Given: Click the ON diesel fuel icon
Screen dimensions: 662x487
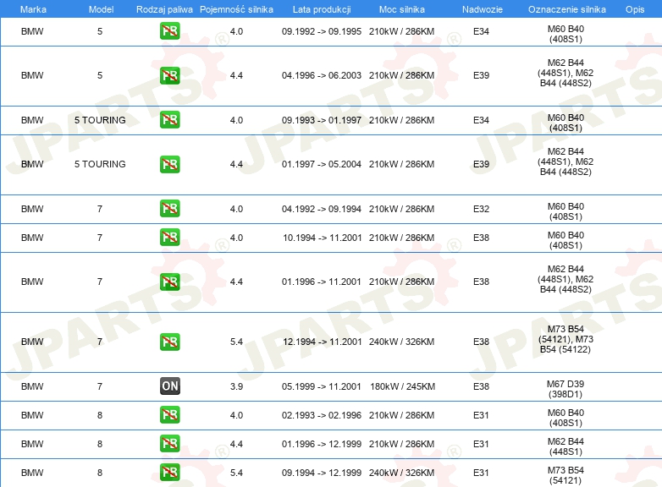Looking at the screenshot, I should (169, 386).
